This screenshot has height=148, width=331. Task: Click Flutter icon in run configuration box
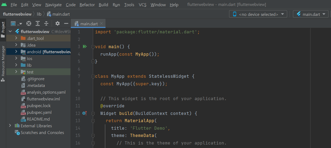298,14
